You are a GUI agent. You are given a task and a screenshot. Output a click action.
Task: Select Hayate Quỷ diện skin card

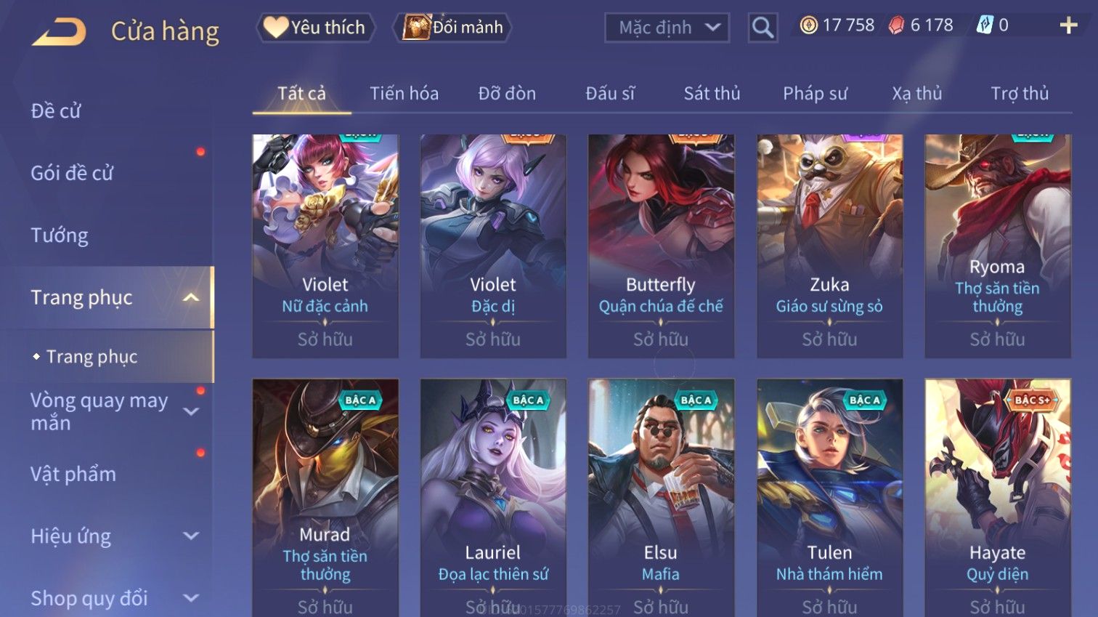pos(998,497)
